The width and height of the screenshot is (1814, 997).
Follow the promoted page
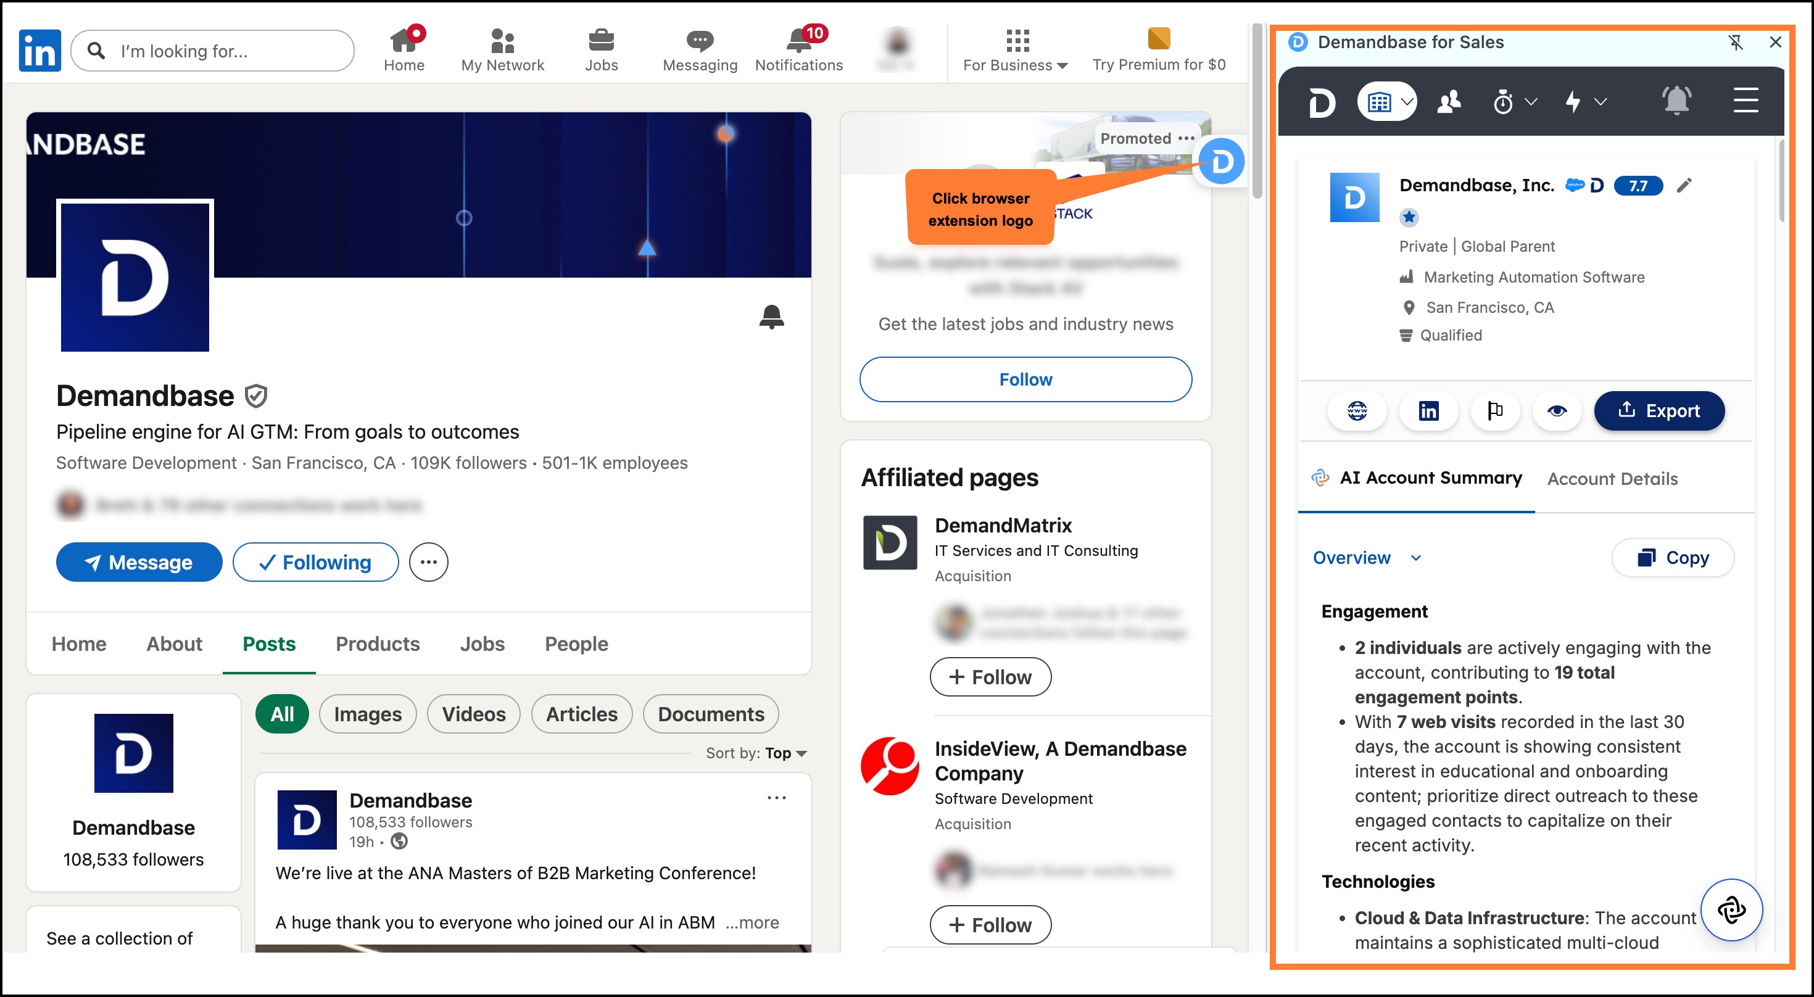pyautogui.click(x=1025, y=379)
